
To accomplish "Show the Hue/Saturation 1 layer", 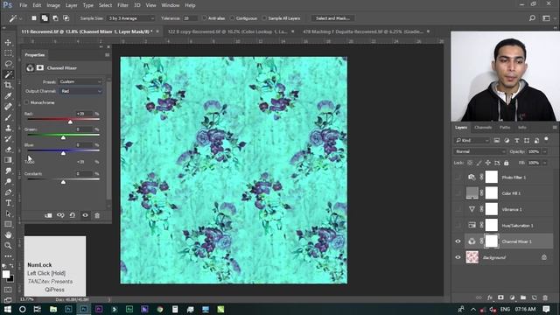I will click(x=458, y=226).
